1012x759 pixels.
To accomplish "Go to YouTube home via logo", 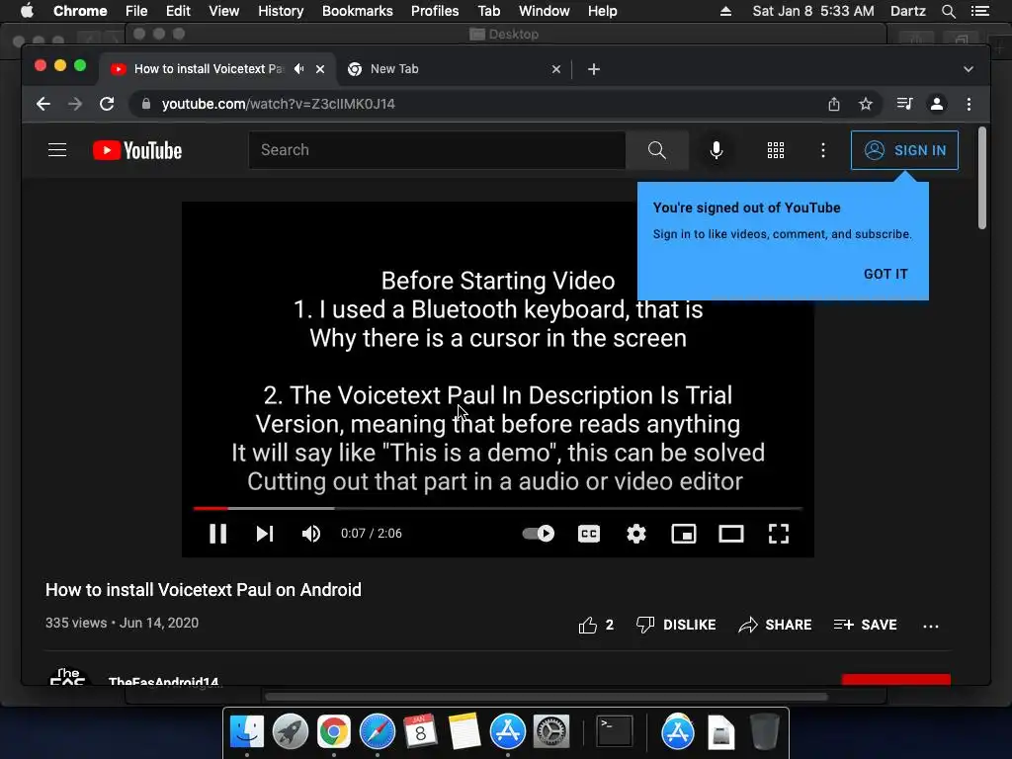I will [137, 150].
